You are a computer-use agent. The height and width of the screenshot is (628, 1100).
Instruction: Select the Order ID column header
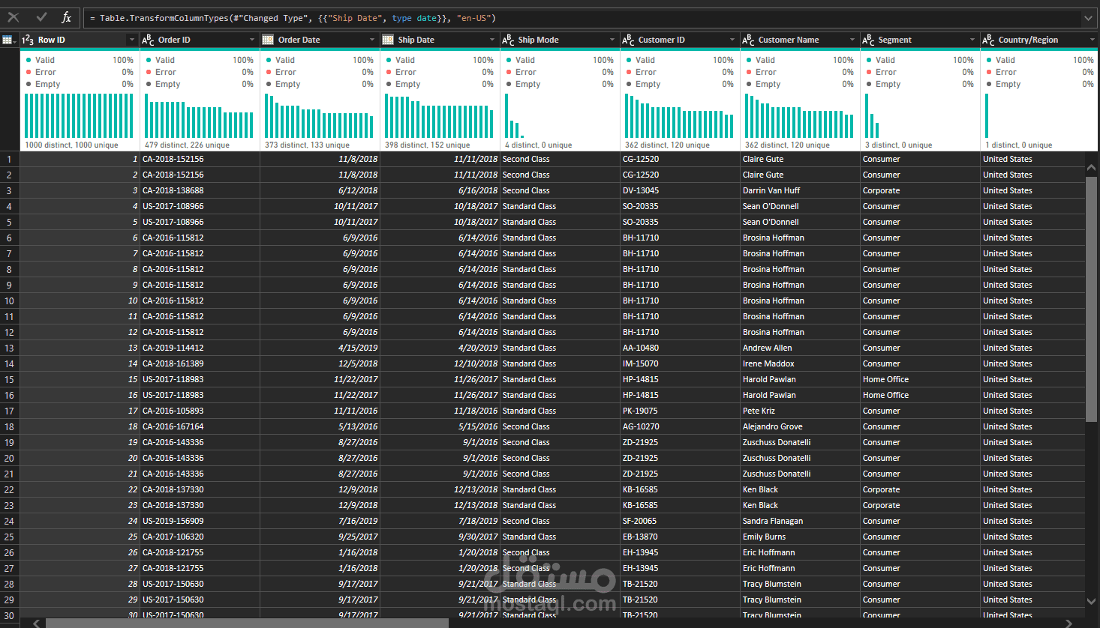[x=200, y=40]
